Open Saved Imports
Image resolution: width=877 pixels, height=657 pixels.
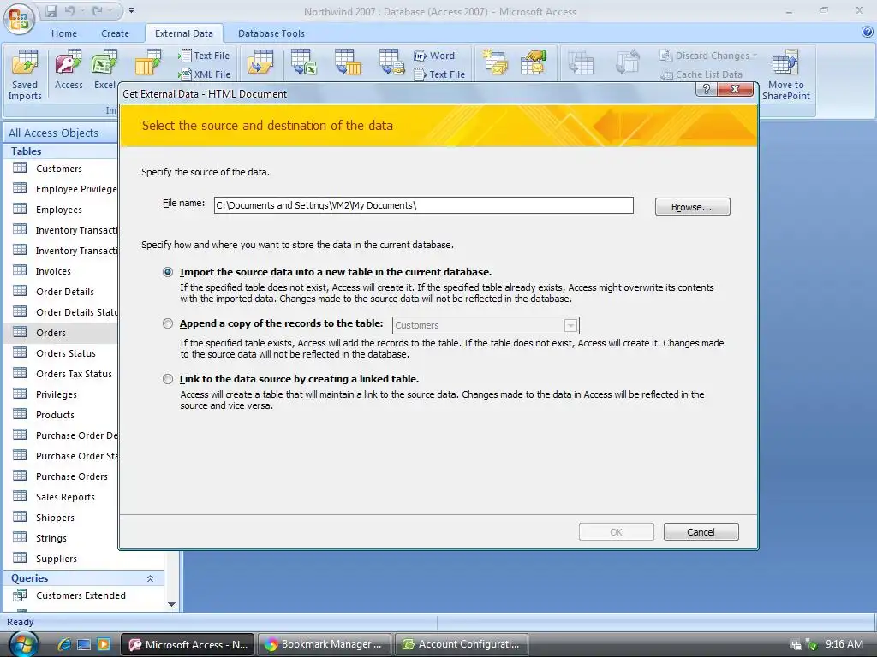pos(25,75)
